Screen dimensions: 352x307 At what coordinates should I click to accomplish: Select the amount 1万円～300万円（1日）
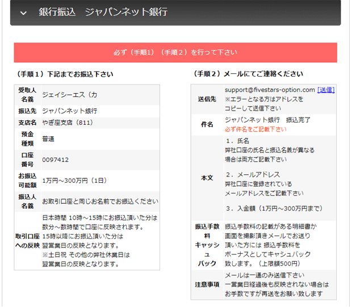pos(74,180)
